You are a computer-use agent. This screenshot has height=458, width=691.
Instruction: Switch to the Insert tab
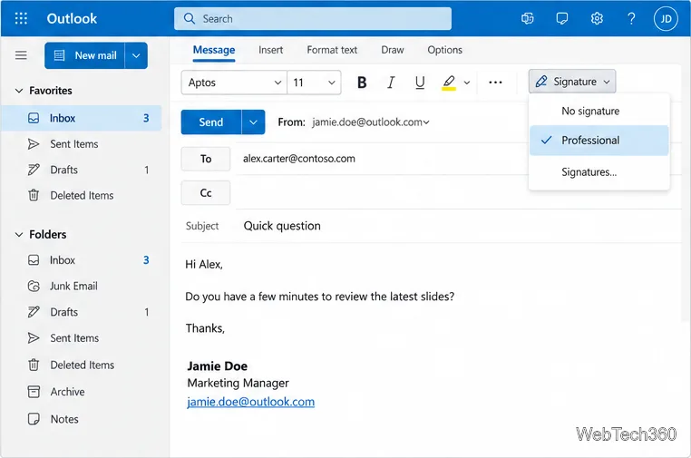tap(270, 50)
